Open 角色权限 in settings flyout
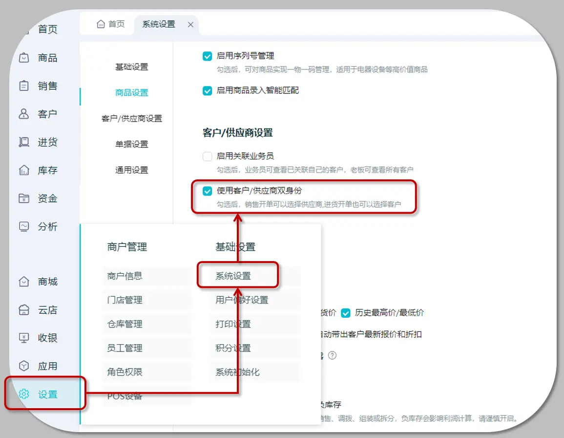The image size is (564, 438). pos(147,372)
